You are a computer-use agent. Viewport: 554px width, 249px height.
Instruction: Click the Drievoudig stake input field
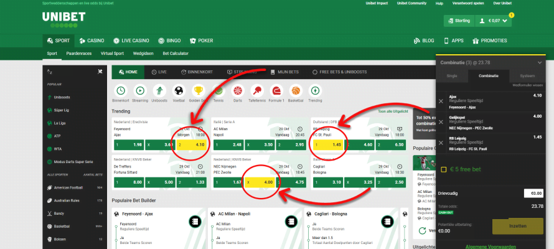[533, 193]
